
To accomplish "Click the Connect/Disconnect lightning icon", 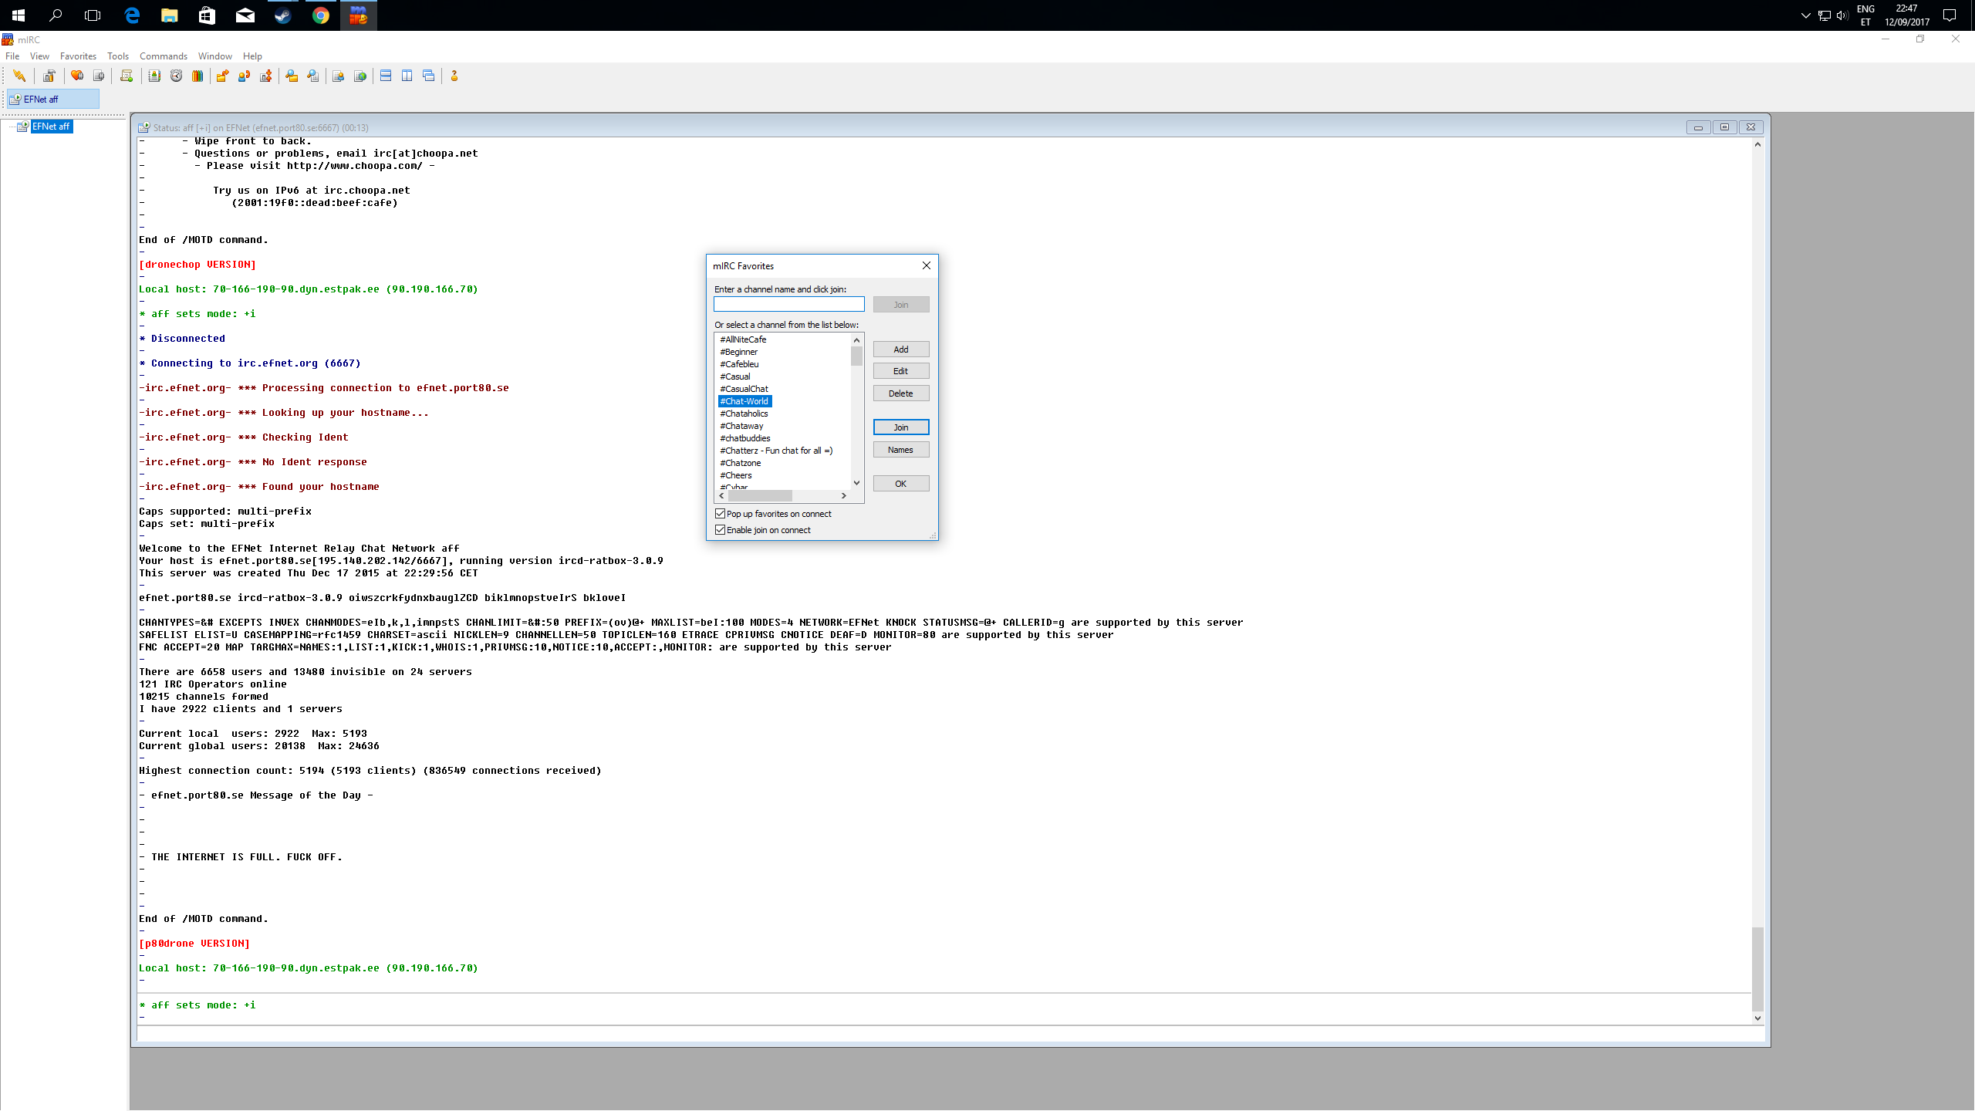I will (x=19, y=76).
